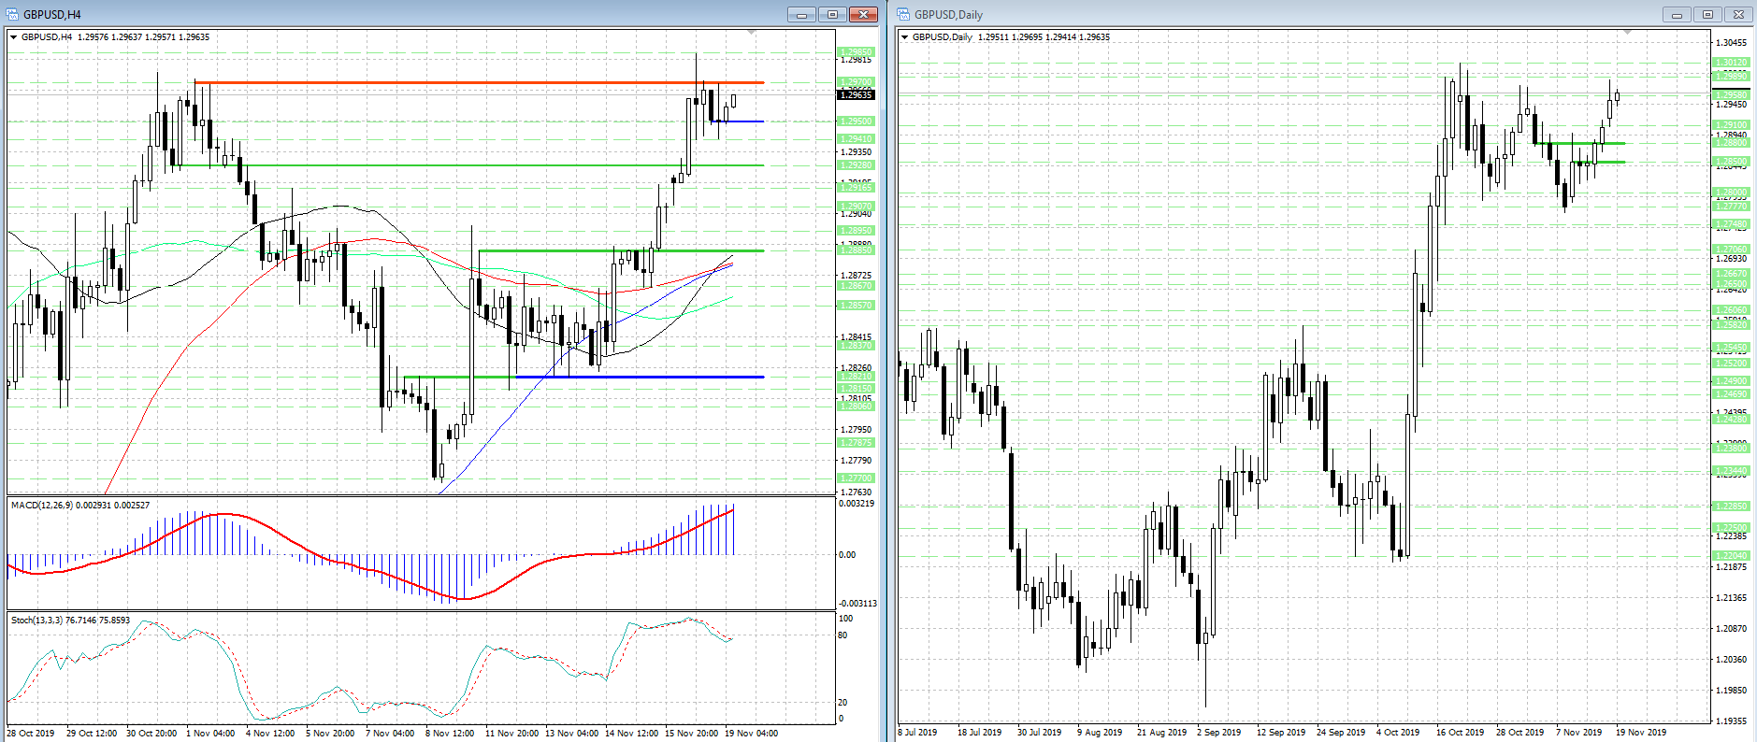Expand the triangle beside the GBPUSD,H4 chart label
Screen dimensions: 1757x742
13,37
